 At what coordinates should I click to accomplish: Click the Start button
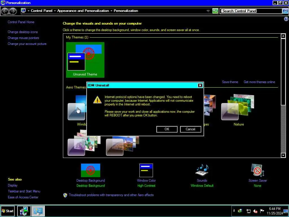coord(8,211)
